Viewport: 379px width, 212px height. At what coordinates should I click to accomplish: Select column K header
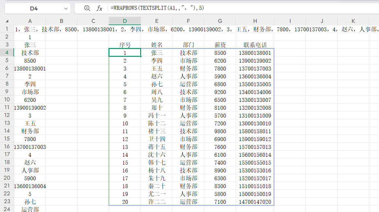[353, 21]
